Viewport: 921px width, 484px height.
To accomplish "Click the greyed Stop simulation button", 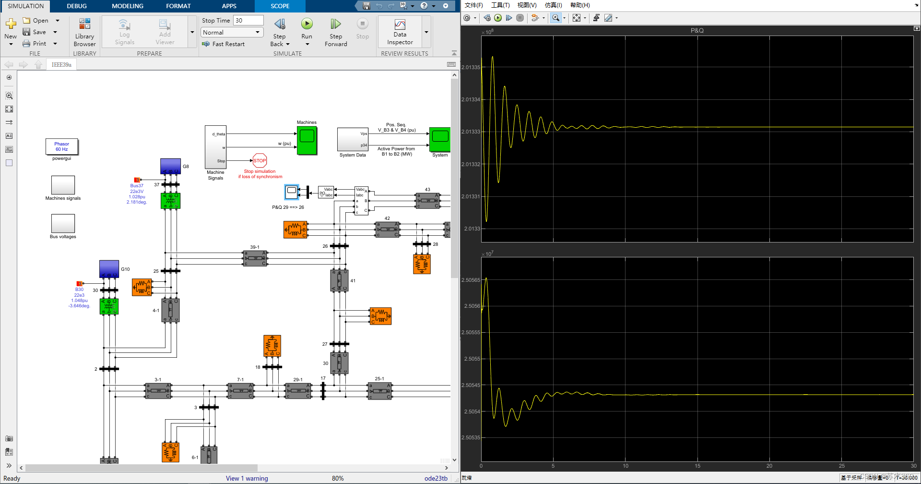I will click(363, 28).
